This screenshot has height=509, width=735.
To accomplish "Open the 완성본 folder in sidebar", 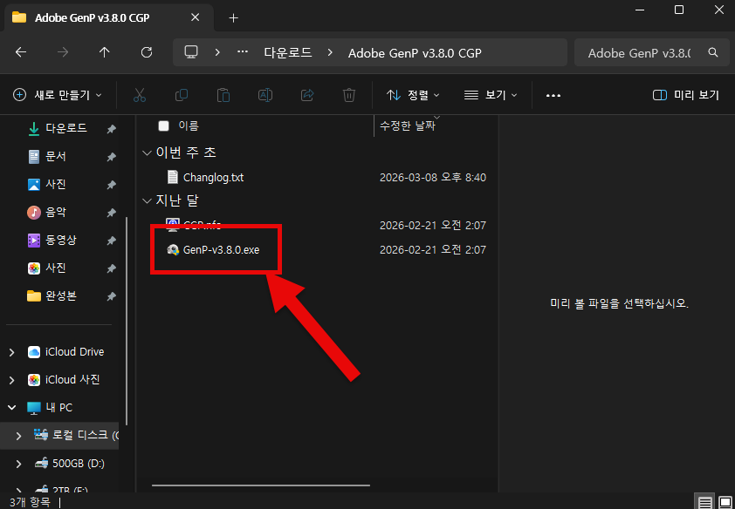I will (x=61, y=296).
